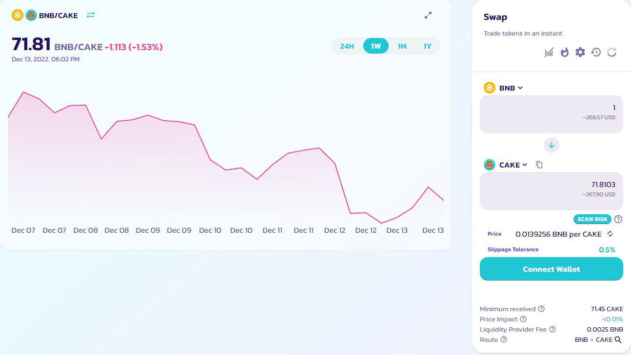The height and width of the screenshot is (355, 631).
Task: Open the CAKE token selector dropdown
Action: [x=506, y=165]
